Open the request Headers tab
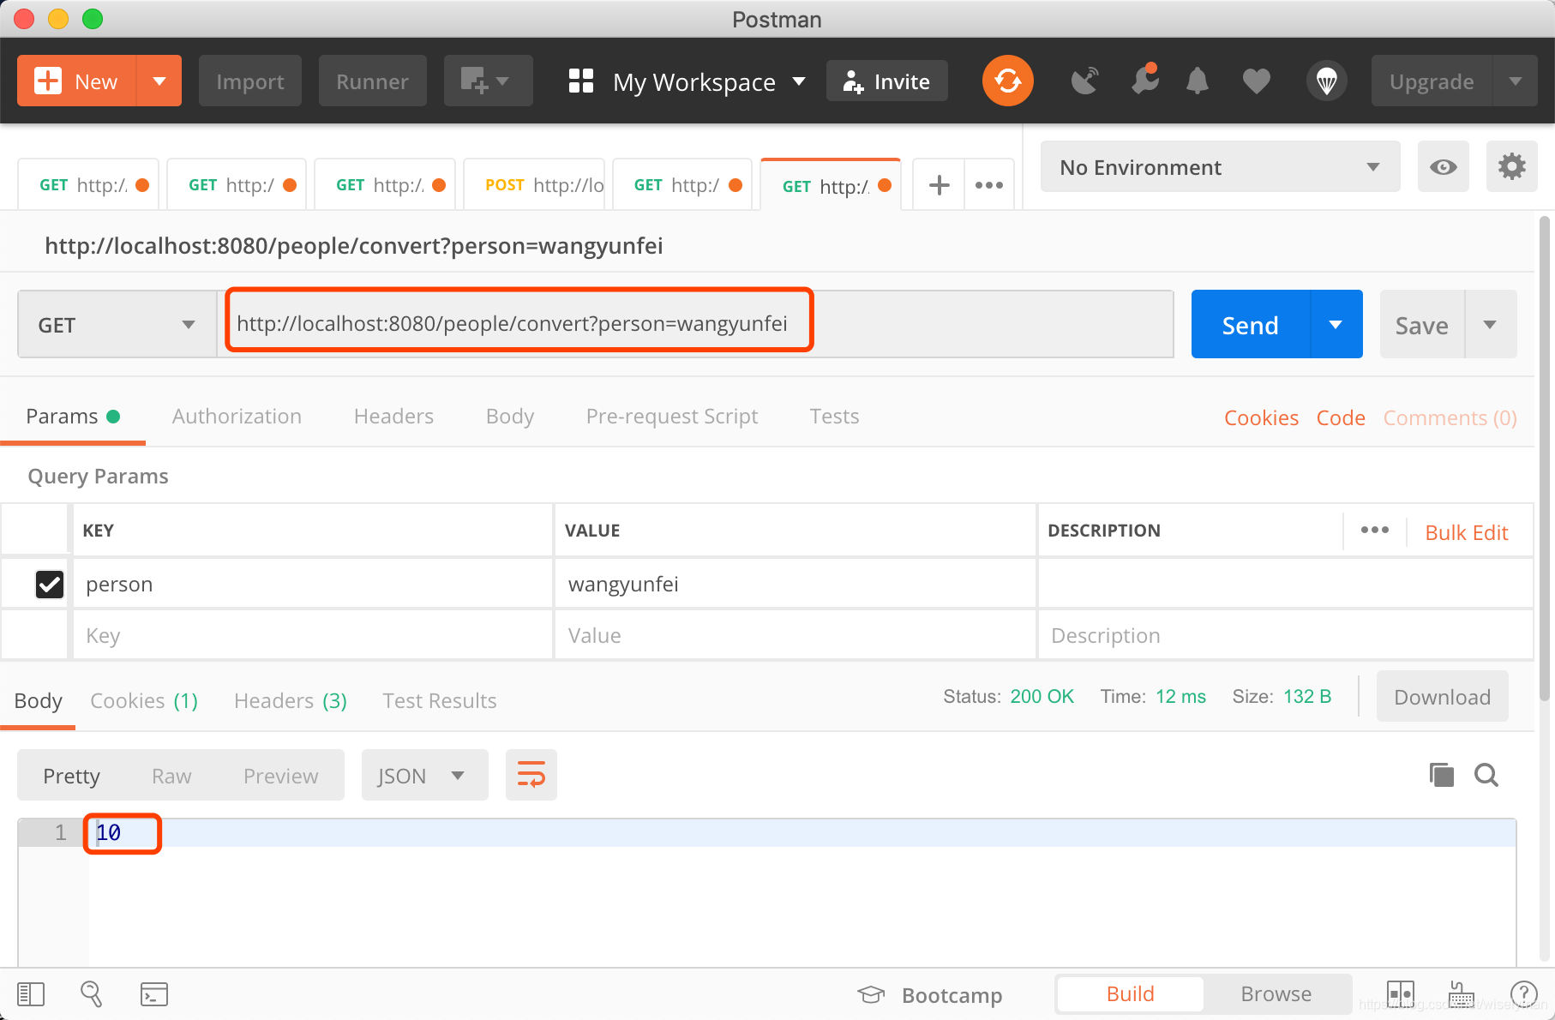 (x=393, y=417)
